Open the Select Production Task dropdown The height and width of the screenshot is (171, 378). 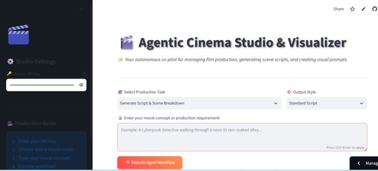pos(199,103)
